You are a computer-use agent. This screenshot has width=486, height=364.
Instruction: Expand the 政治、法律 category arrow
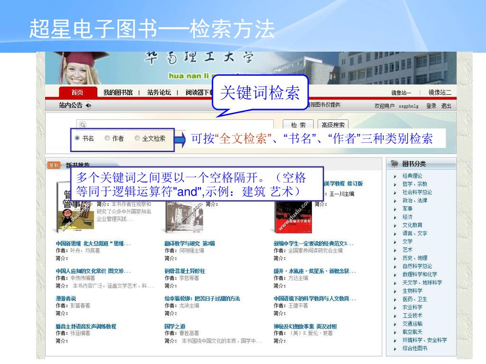[x=395, y=200]
